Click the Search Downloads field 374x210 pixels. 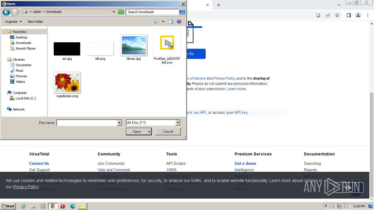coord(153,12)
